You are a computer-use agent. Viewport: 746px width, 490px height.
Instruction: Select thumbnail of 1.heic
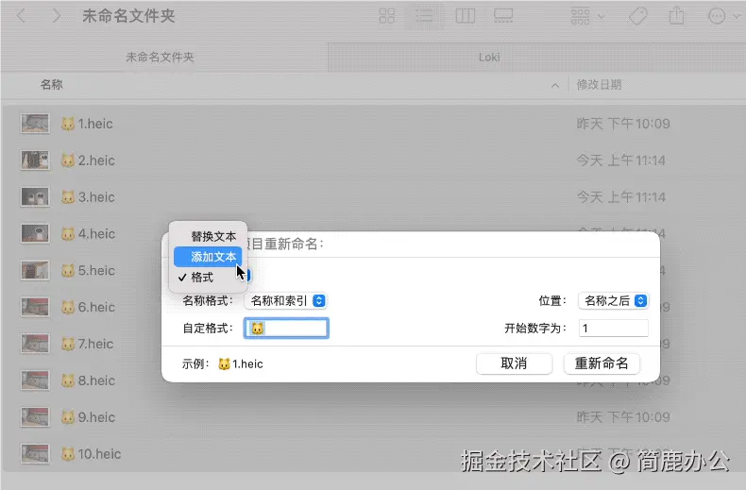pos(35,124)
